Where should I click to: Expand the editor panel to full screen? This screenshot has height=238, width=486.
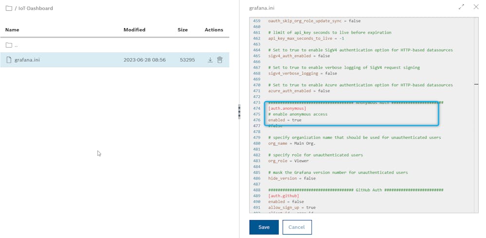[461, 7]
